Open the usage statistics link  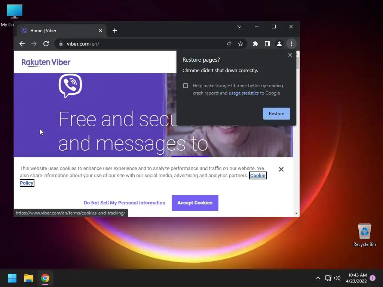(x=243, y=93)
